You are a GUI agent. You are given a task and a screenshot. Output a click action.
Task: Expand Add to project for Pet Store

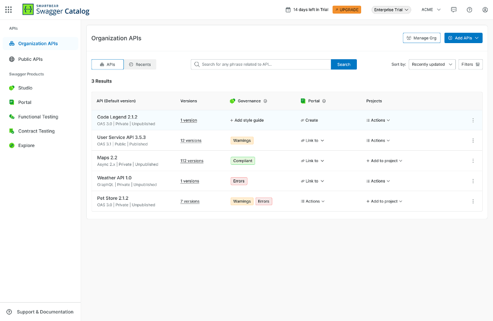tap(384, 201)
